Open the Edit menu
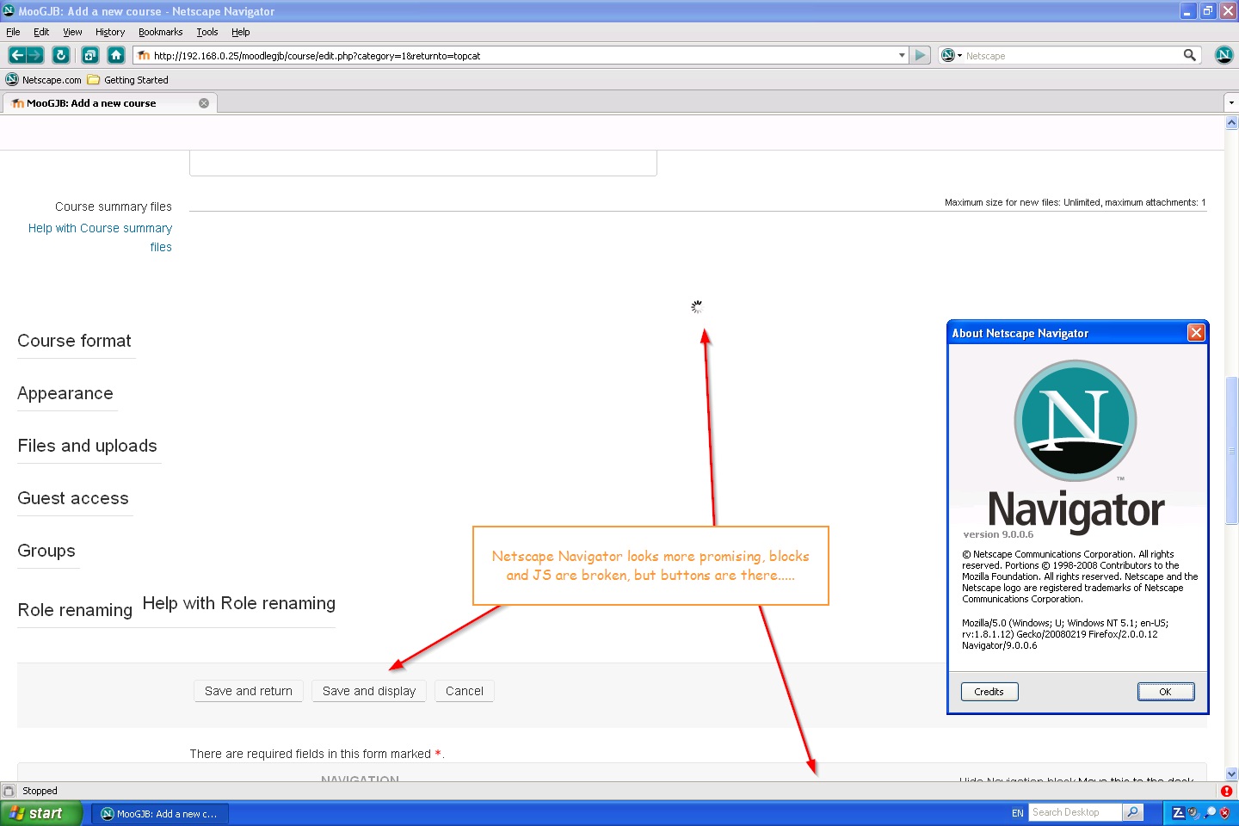 pos(41,32)
